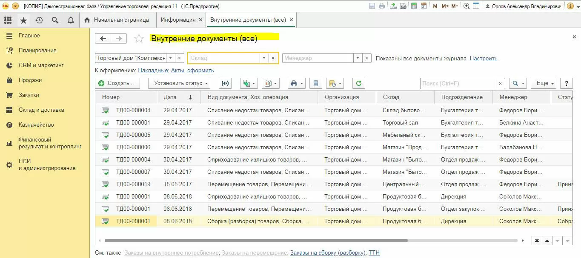The width and height of the screenshot is (581, 258).
Task: Open the Накладные link
Action: click(x=153, y=71)
